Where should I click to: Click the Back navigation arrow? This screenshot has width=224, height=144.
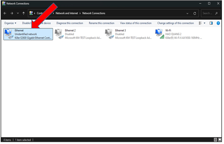[x=5, y=13]
